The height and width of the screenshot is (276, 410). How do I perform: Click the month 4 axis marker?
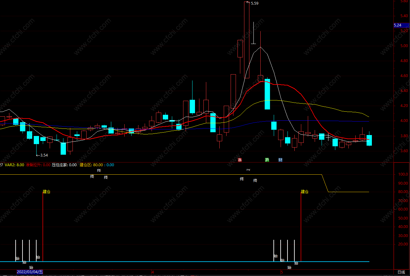click(x=153, y=272)
